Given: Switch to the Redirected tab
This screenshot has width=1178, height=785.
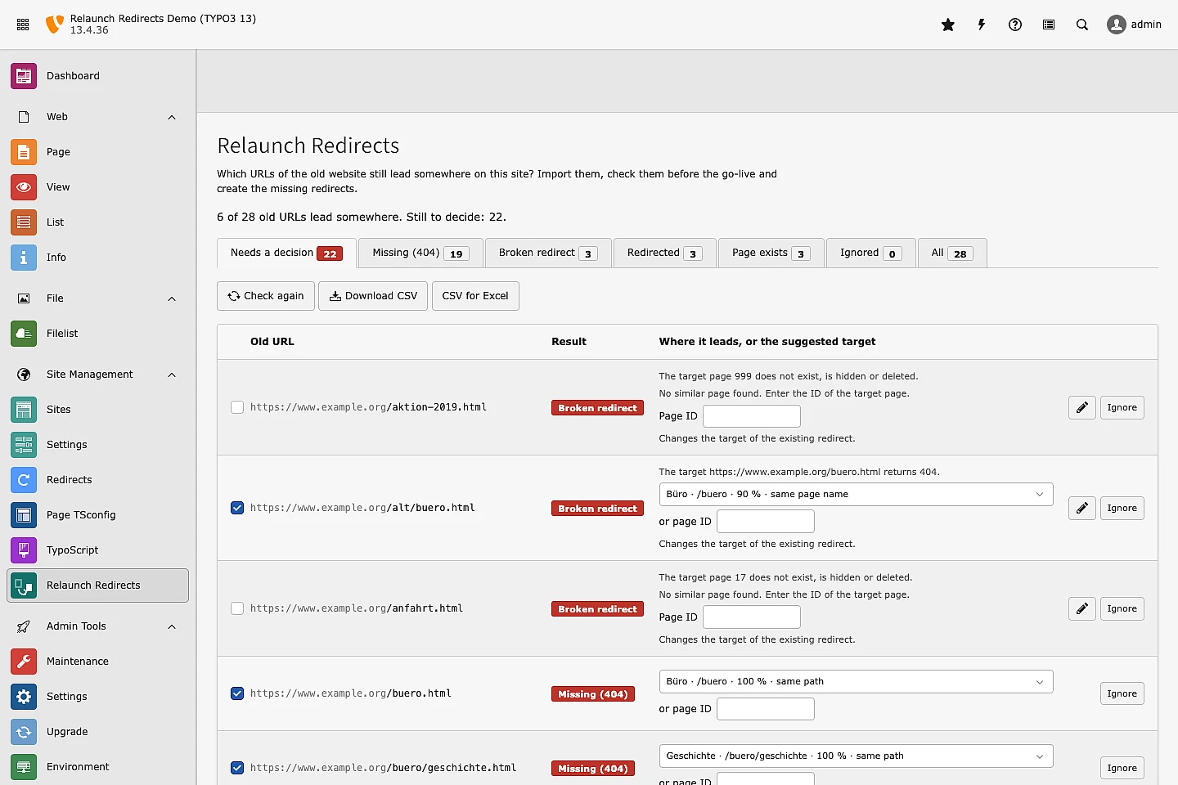Looking at the screenshot, I should tap(665, 253).
